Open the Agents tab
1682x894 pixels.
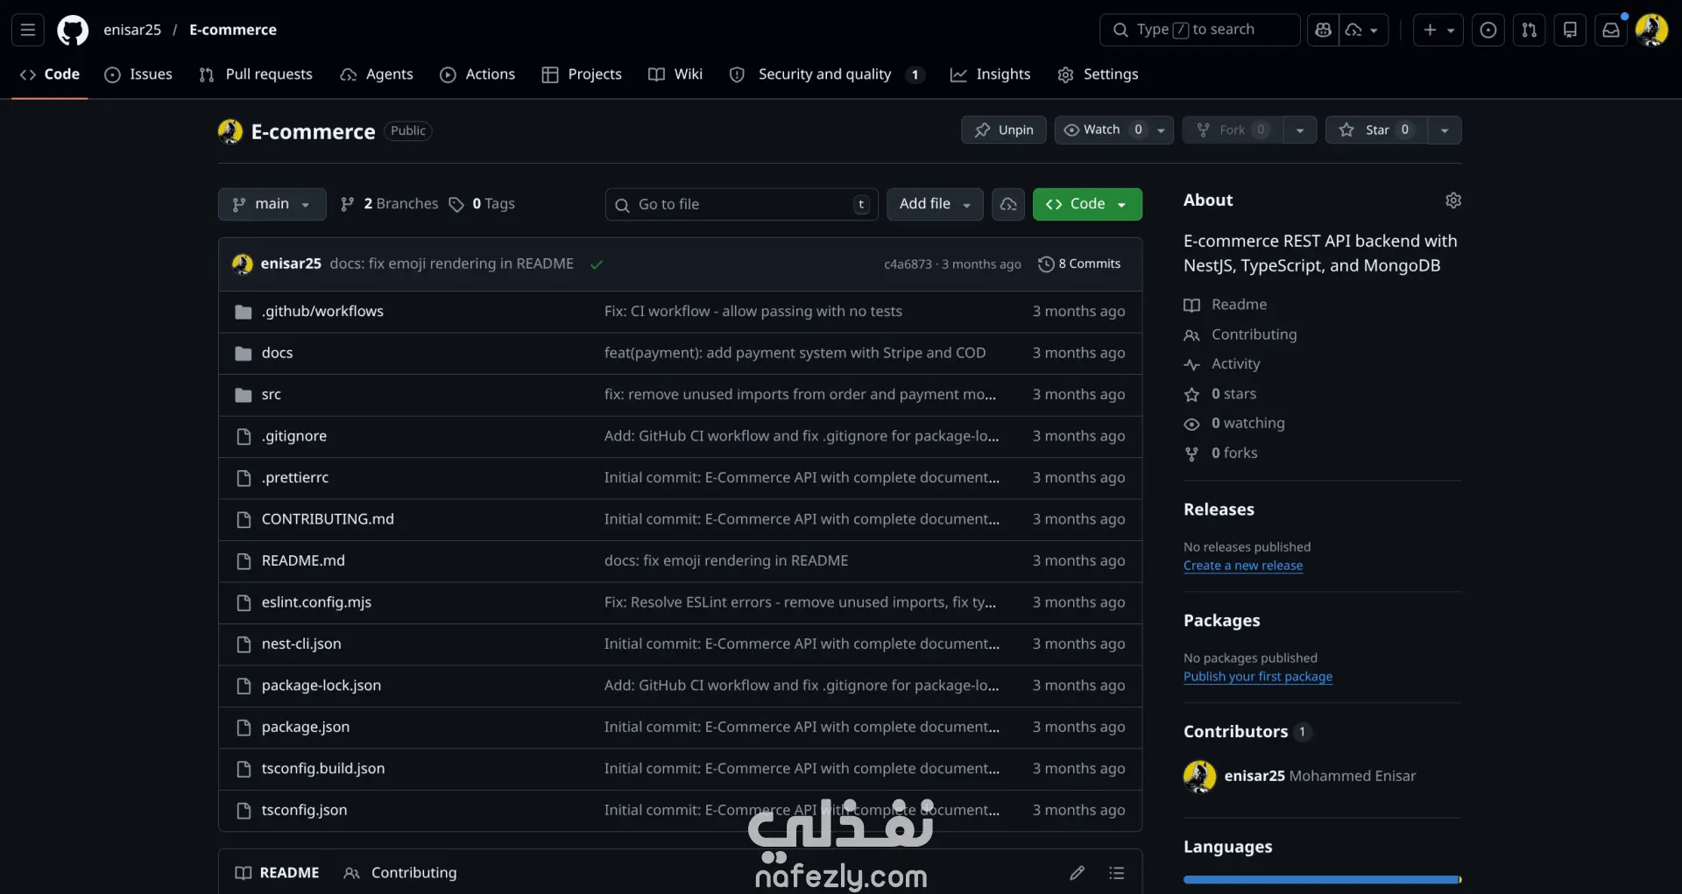coord(377,74)
